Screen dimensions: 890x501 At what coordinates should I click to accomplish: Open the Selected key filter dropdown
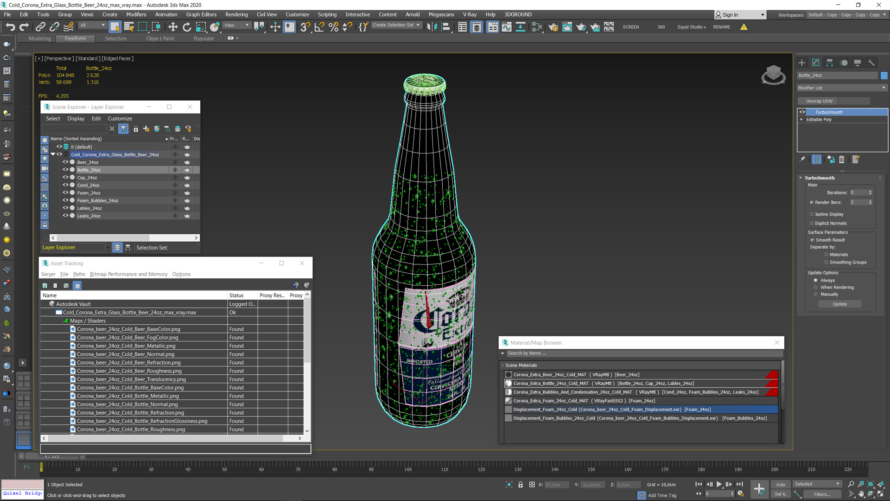click(817, 484)
